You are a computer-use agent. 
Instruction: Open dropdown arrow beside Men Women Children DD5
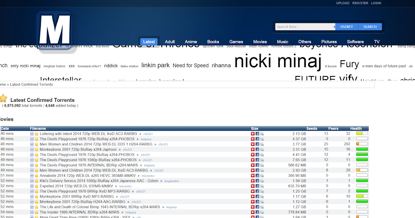pos(32,144)
